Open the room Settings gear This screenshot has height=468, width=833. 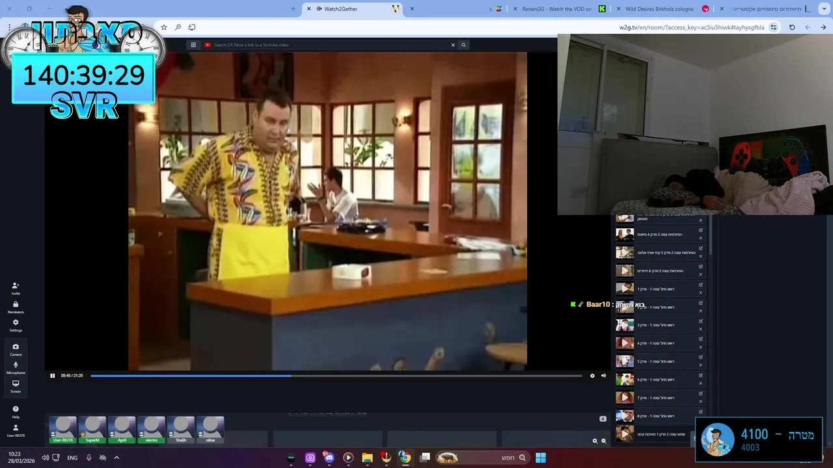click(16, 325)
